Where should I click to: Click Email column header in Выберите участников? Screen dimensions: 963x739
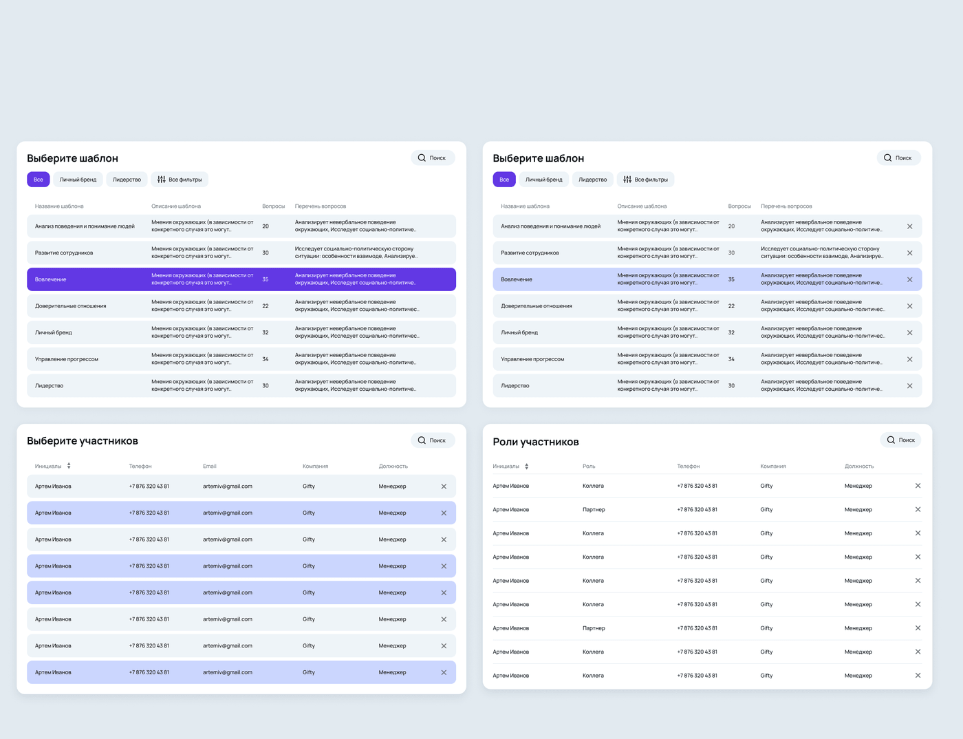(210, 467)
